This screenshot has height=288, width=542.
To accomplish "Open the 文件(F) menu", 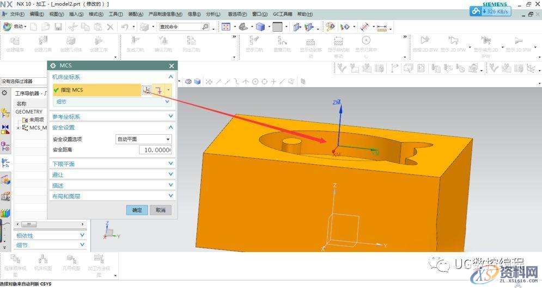I will tap(16, 14).
